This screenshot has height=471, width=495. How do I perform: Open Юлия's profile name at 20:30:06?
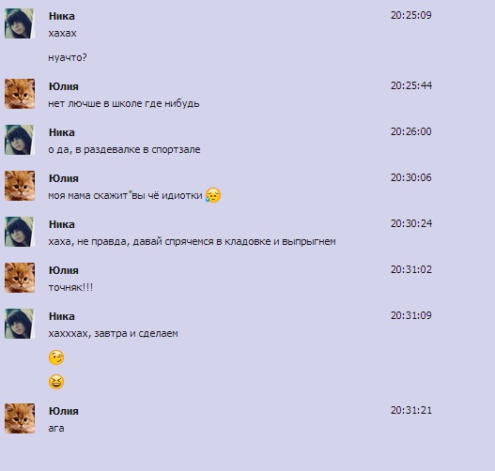click(64, 178)
